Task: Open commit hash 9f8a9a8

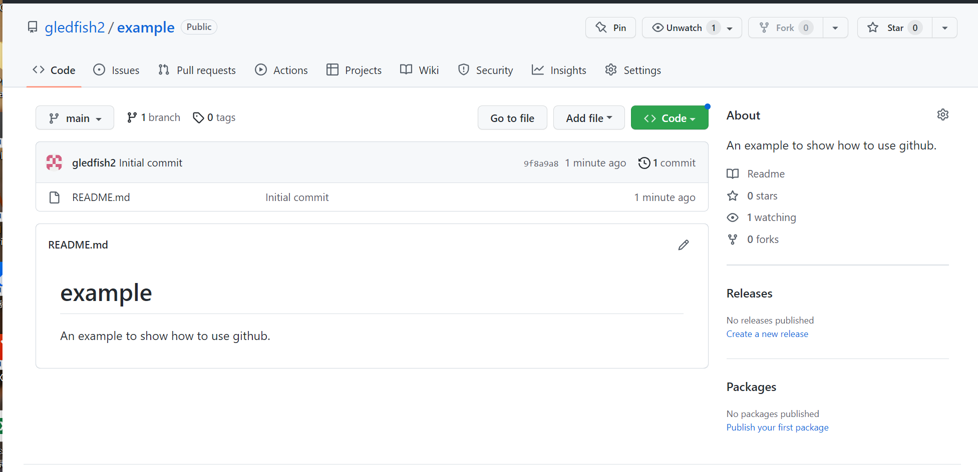Action: (541, 163)
